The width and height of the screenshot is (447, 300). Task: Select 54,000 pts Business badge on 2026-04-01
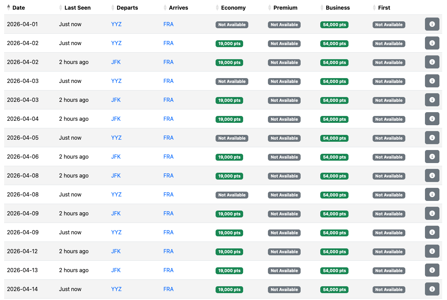[334, 25]
